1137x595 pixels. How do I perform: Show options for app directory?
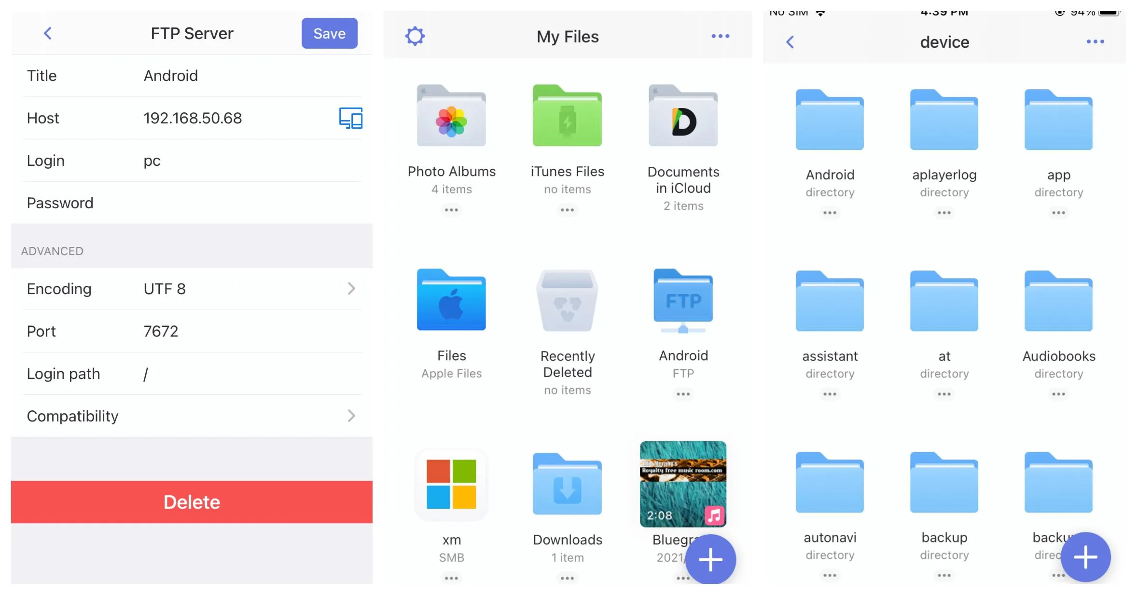(1058, 213)
